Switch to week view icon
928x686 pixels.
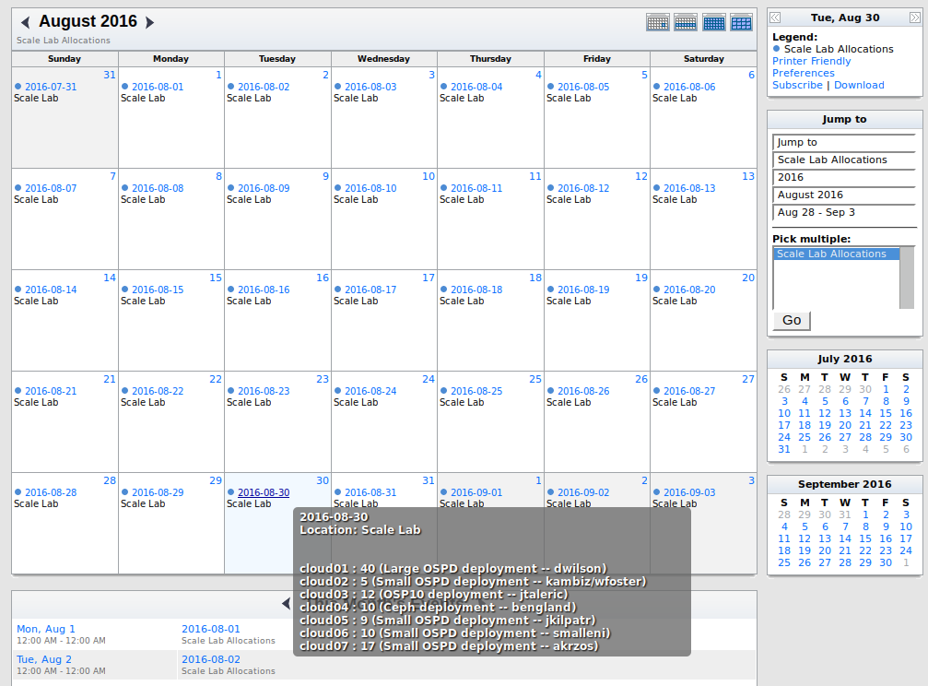[686, 23]
